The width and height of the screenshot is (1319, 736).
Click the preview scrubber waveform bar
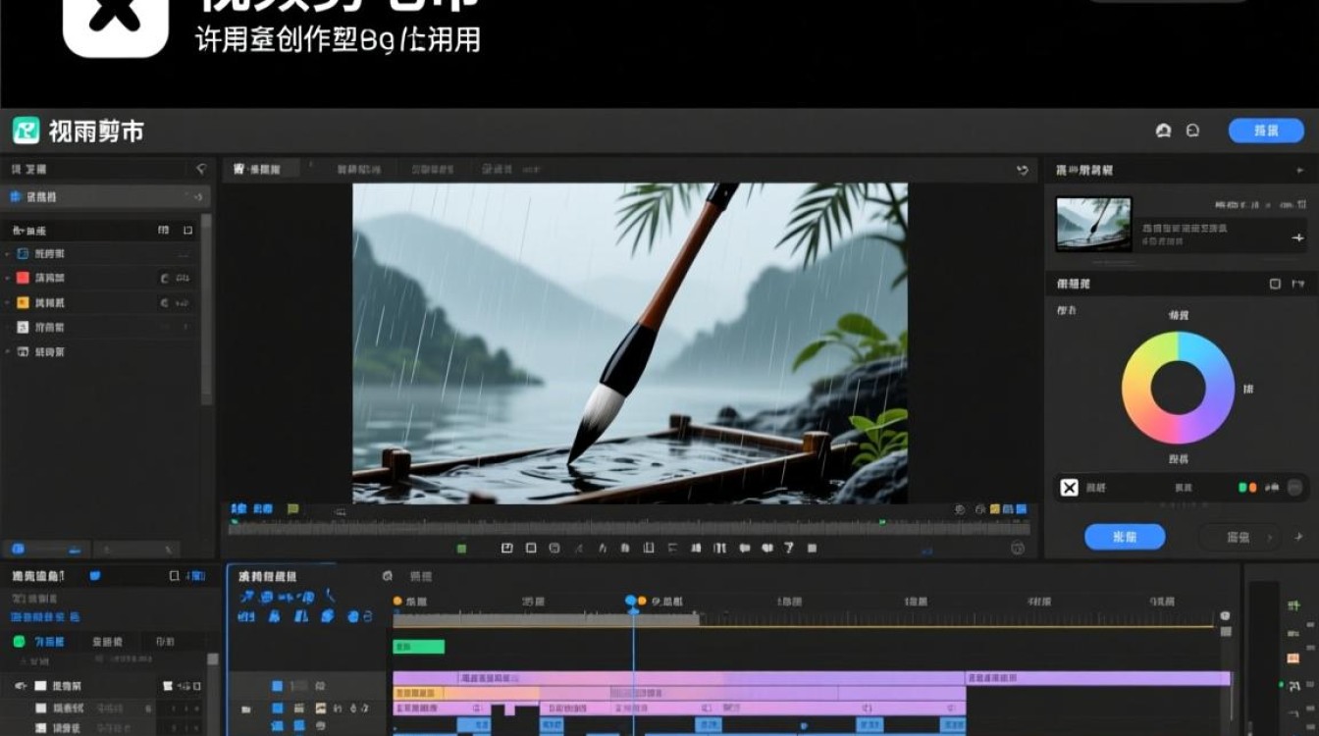click(629, 528)
